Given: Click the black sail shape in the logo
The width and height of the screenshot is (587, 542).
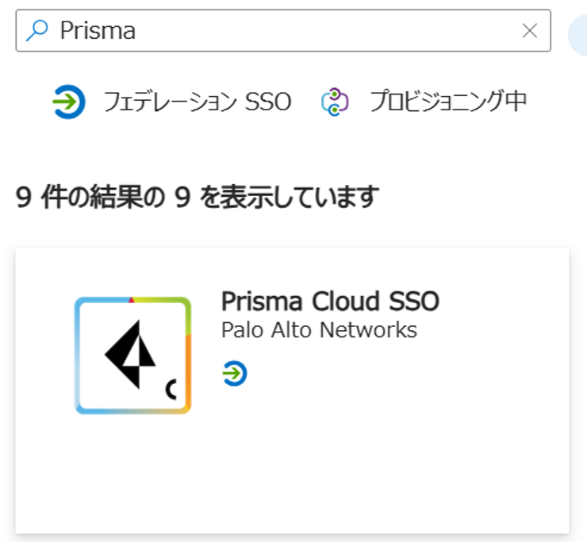Looking at the screenshot, I should pyautogui.click(x=127, y=354).
